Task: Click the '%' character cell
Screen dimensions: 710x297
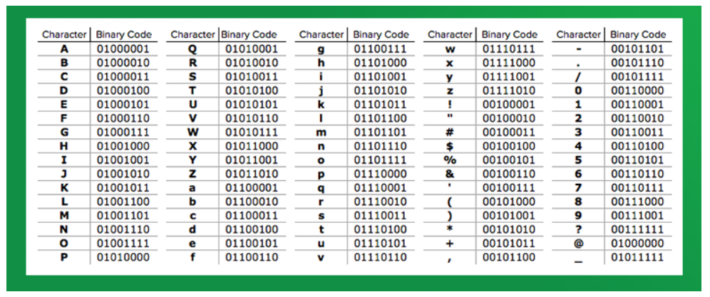Action: [x=450, y=160]
